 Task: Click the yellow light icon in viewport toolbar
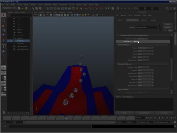click(83, 15)
